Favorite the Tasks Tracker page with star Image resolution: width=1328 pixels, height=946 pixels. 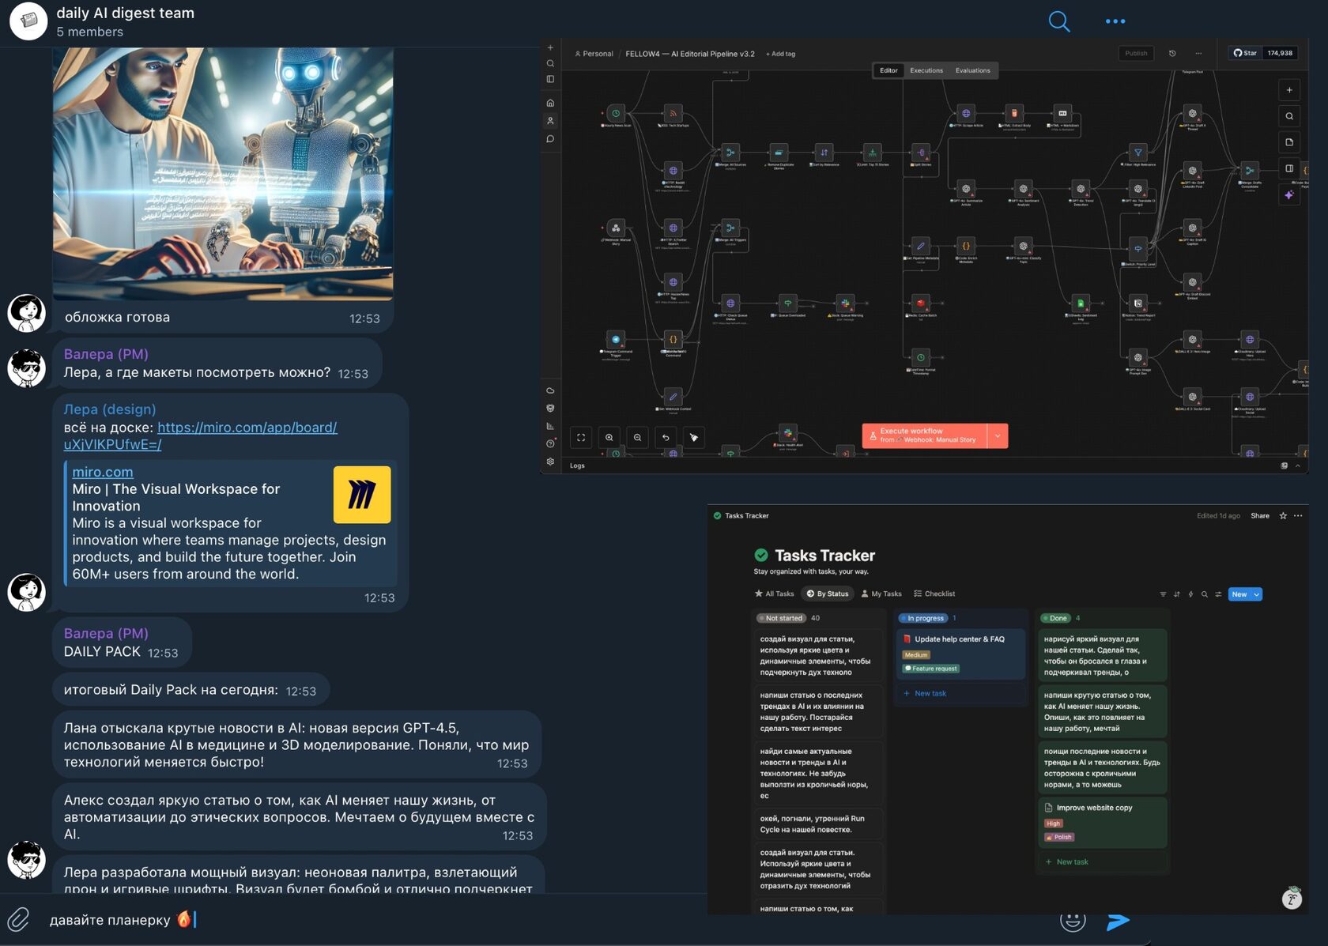click(1283, 515)
